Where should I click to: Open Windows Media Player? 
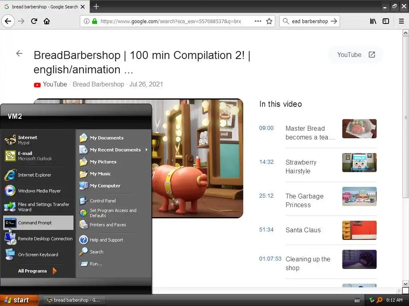pos(38,191)
